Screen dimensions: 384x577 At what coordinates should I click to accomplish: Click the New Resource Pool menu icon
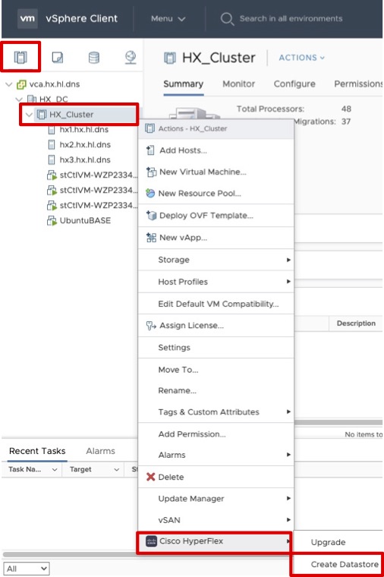(x=150, y=193)
